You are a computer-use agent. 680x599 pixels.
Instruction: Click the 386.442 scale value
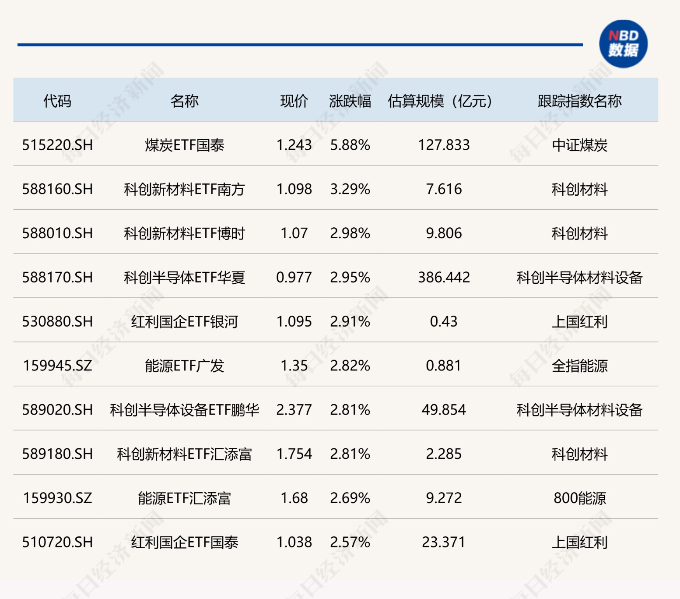pyautogui.click(x=444, y=278)
